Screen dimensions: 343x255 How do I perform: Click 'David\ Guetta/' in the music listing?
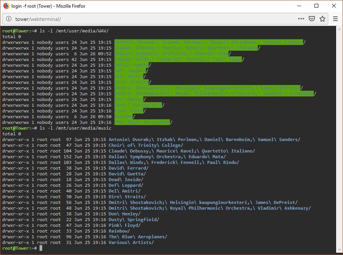[127, 174]
